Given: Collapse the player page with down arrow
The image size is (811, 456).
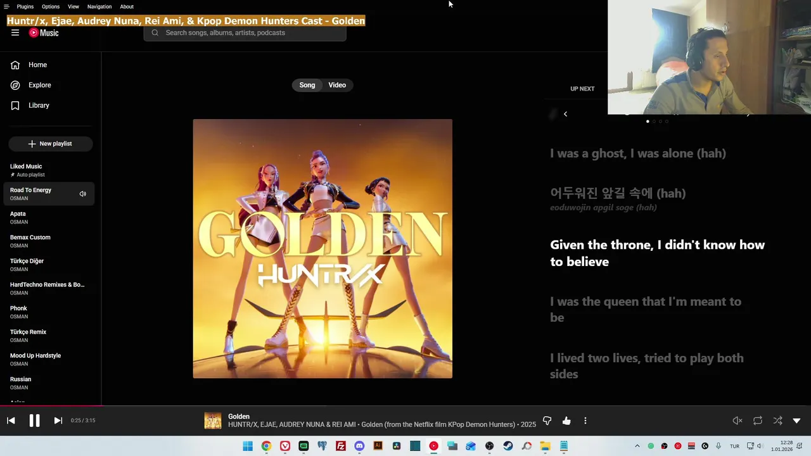Looking at the screenshot, I should pyautogui.click(x=796, y=421).
